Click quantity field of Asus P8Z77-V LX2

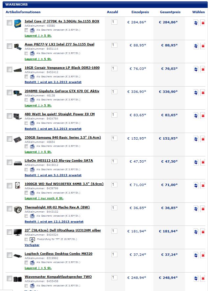coord(114,45)
